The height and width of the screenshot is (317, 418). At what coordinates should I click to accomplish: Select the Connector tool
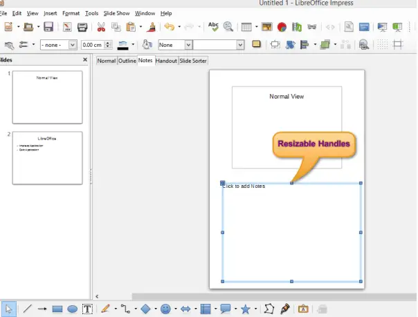click(125, 309)
